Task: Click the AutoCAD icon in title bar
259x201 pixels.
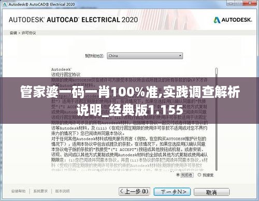Action: [5, 4]
